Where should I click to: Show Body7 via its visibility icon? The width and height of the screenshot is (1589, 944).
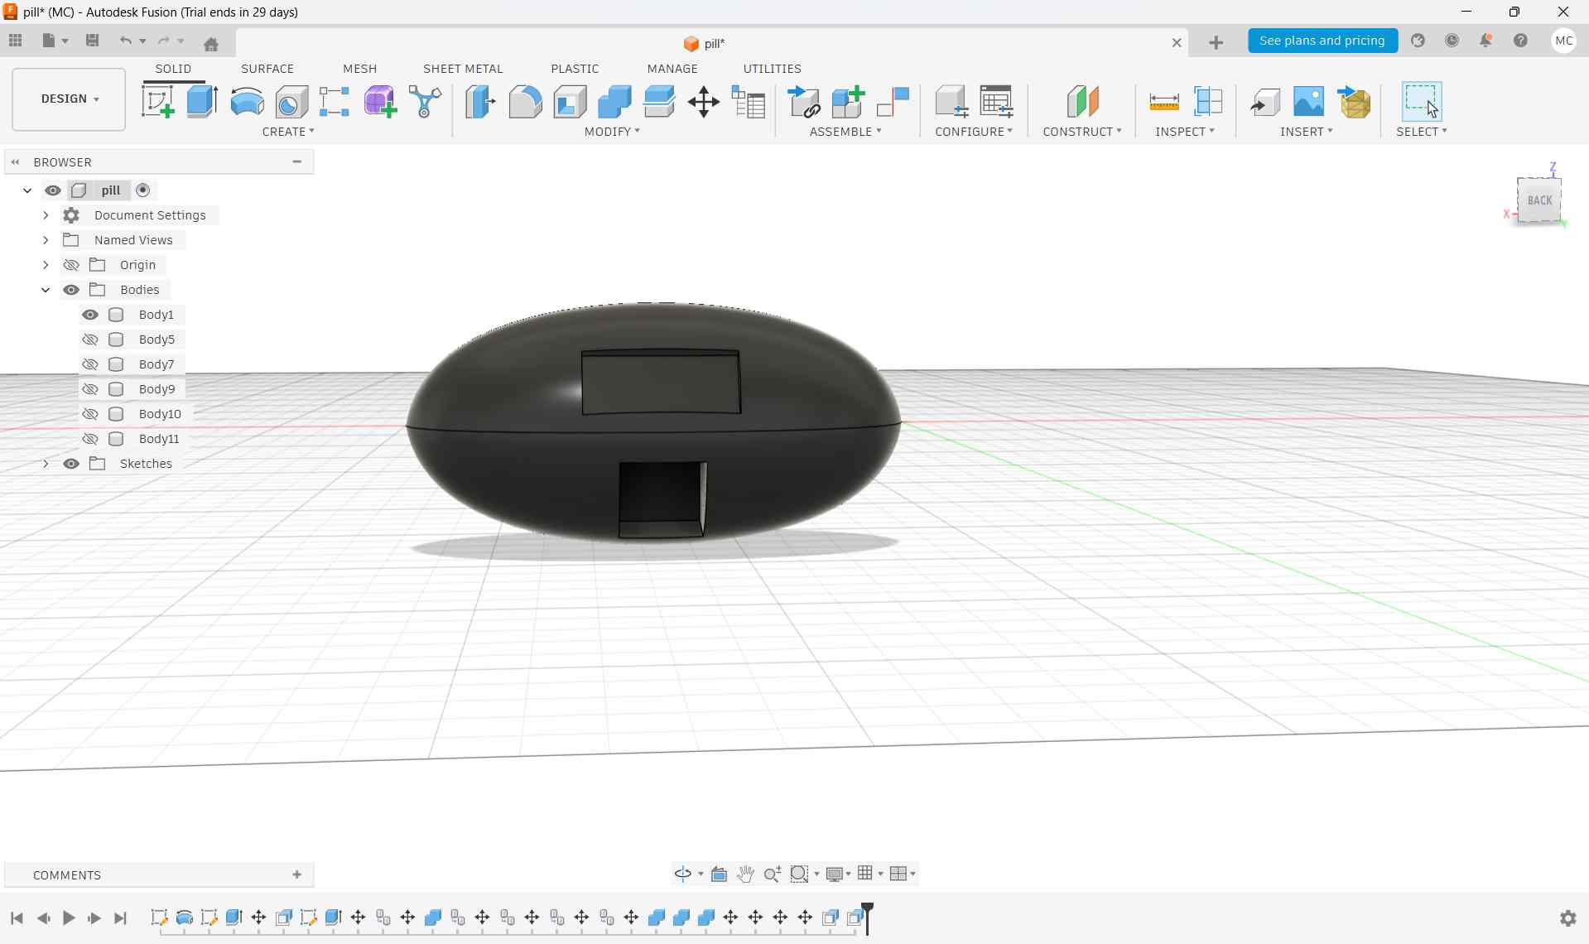[90, 364]
